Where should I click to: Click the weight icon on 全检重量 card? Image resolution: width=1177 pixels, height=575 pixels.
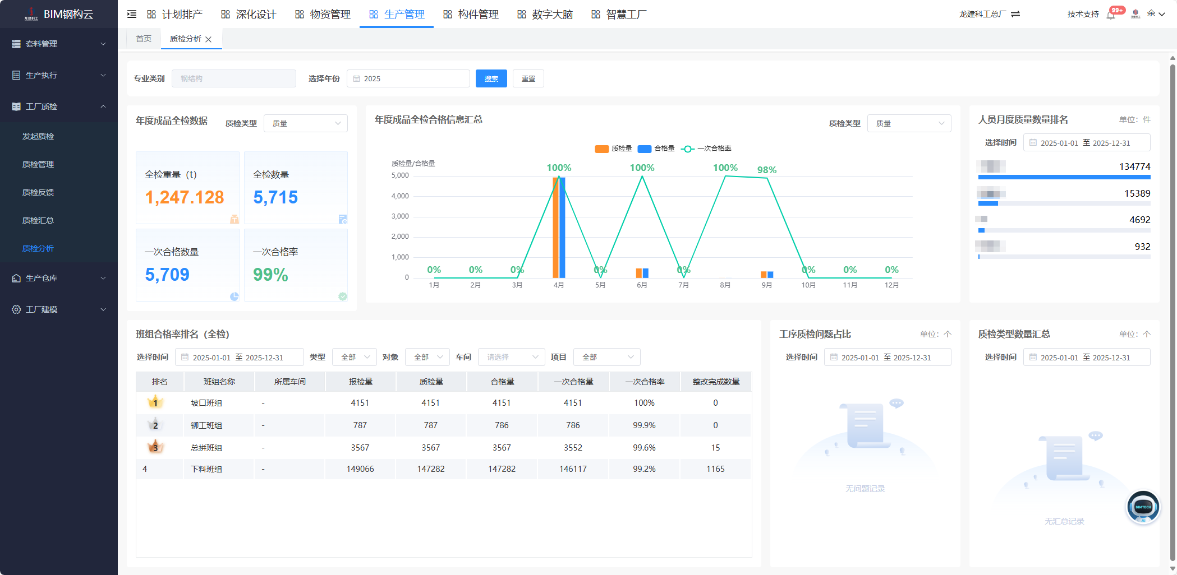(x=235, y=219)
